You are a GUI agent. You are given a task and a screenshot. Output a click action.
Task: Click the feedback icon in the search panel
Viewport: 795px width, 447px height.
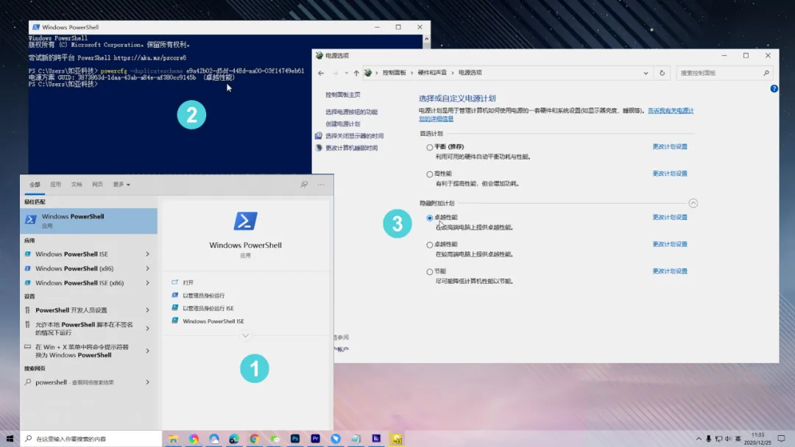[305, 185]
